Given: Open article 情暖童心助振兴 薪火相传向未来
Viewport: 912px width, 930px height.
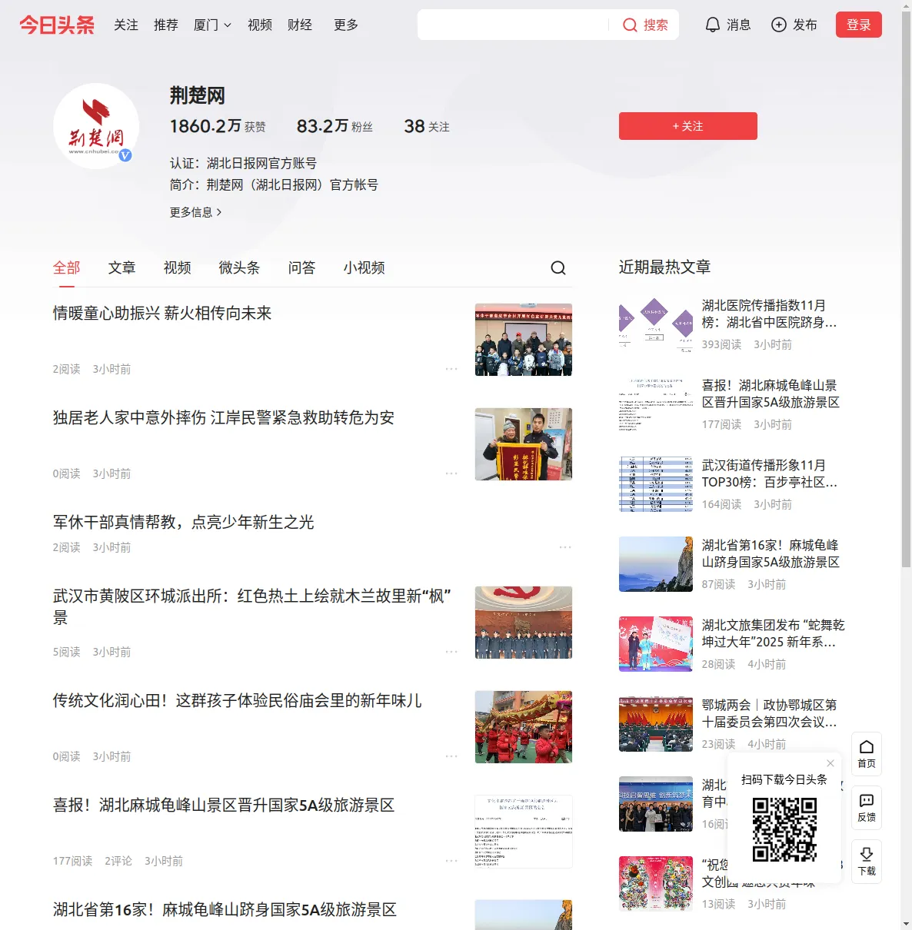Looking at the screenshot, I should pos(162,314).
